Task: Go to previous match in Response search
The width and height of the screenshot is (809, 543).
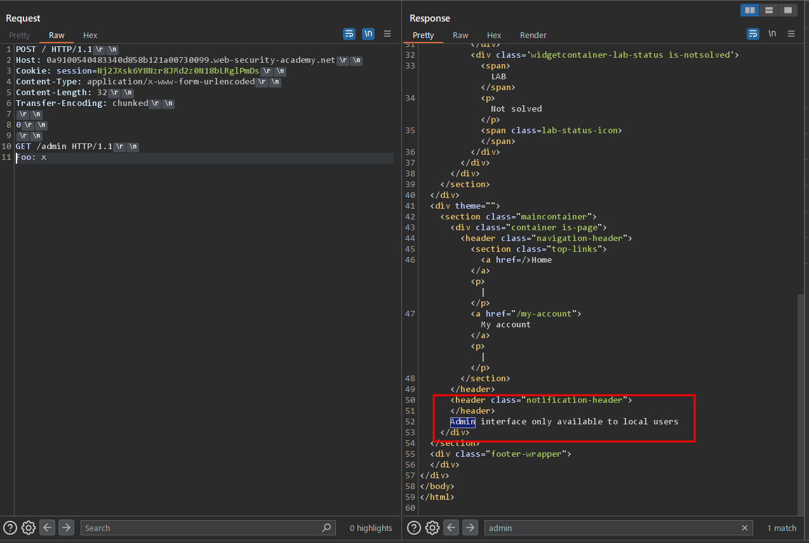Action: pos(451,528)
